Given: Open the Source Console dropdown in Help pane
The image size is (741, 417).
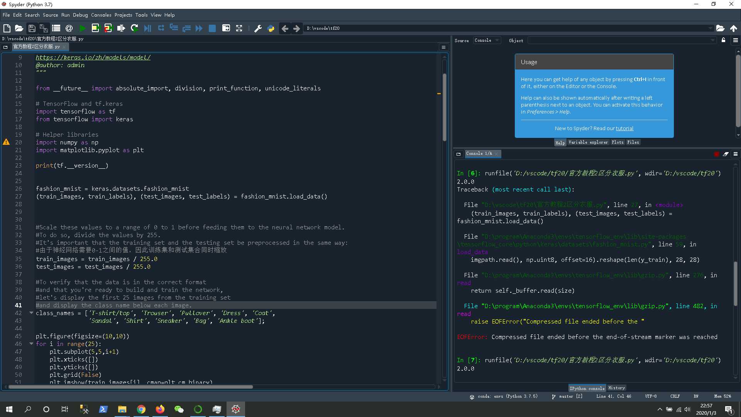Looking at the screenshot, I should pyautogui.click(x=487, y=40).
